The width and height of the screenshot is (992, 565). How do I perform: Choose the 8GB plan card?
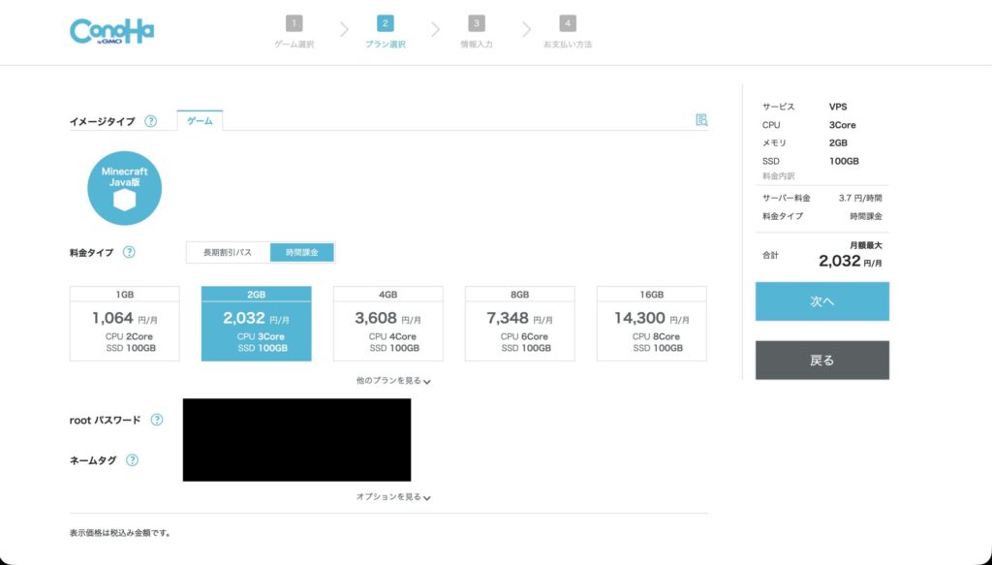tap(520, 324)
